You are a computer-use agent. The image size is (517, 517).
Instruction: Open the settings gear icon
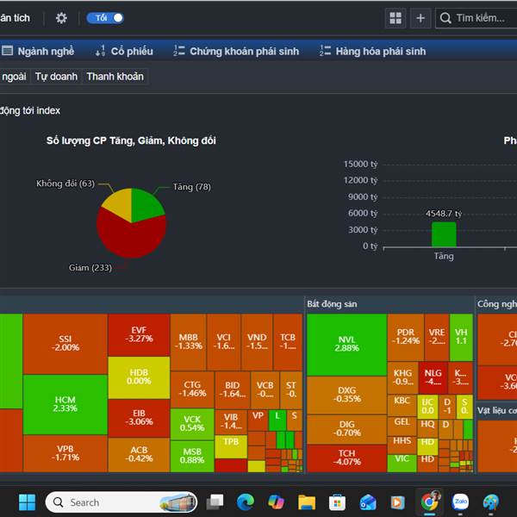61,18
